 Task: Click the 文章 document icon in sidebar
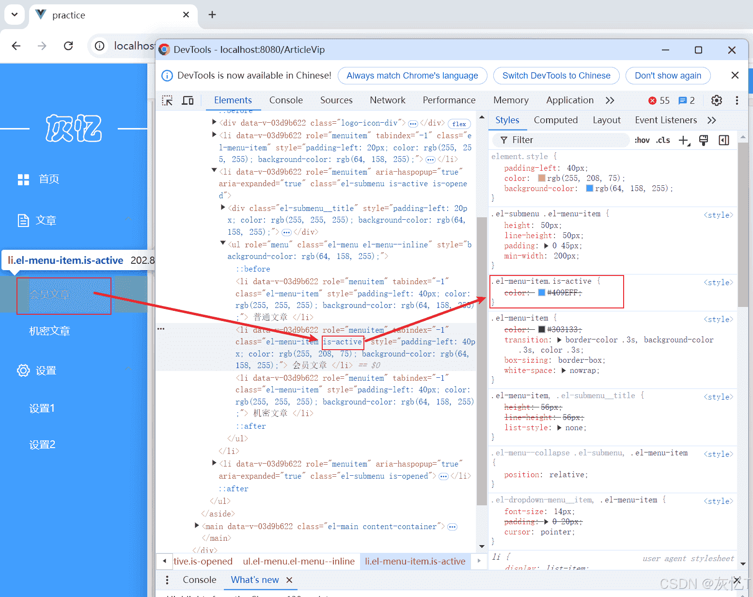23,221
